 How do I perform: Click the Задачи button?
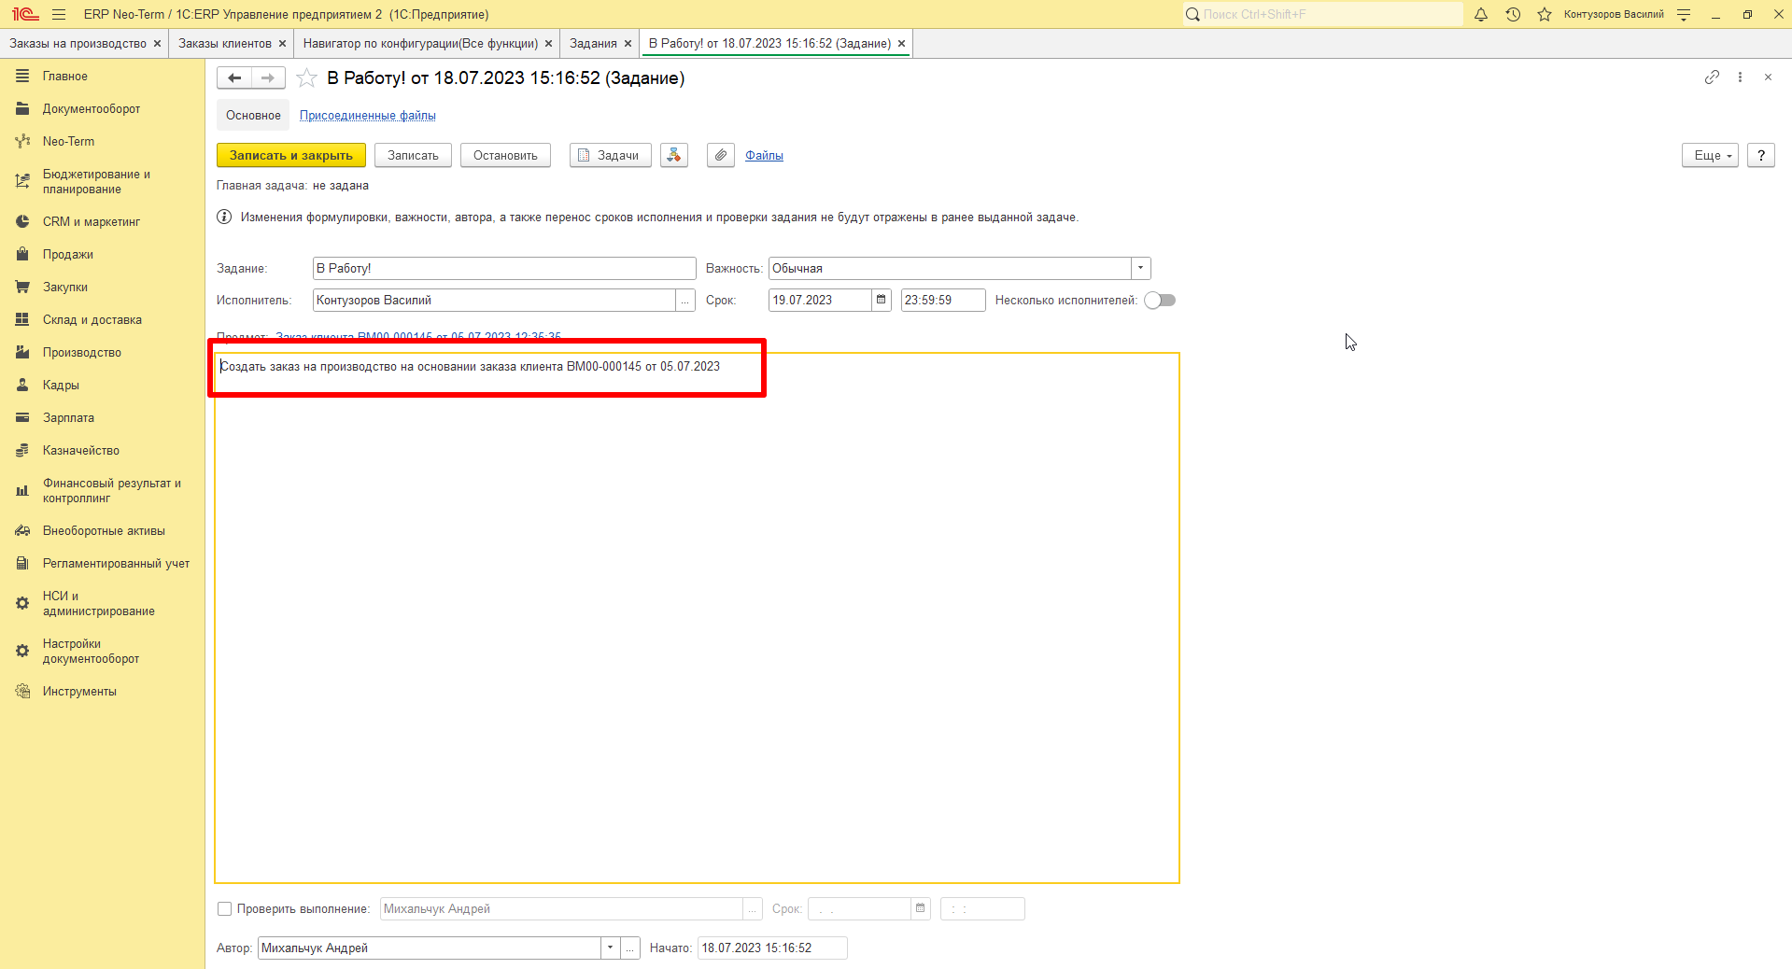point(610,155)
